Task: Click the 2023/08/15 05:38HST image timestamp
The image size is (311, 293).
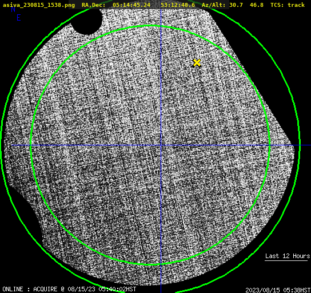Action: (x=278, y=290)
